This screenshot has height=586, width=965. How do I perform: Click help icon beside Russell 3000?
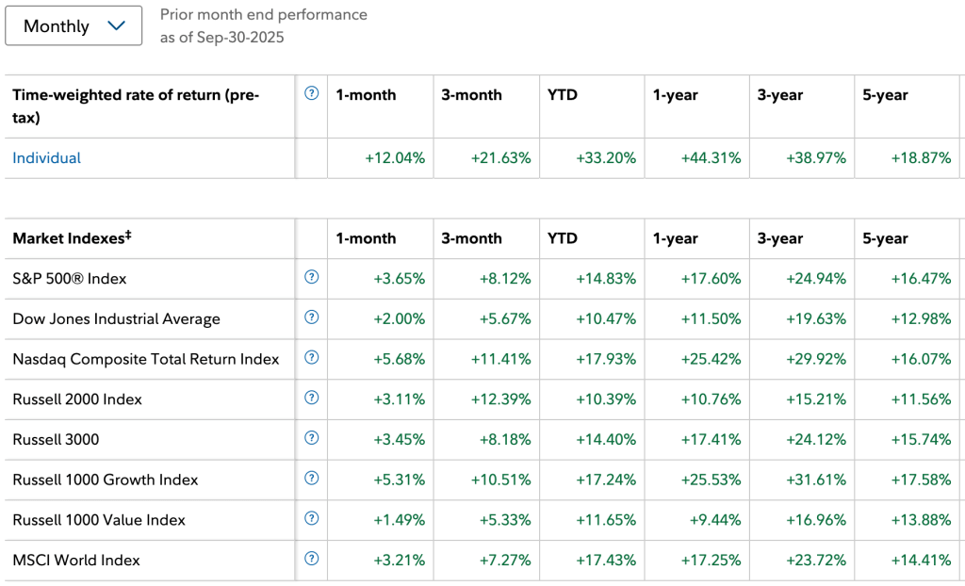click(312, 438)
